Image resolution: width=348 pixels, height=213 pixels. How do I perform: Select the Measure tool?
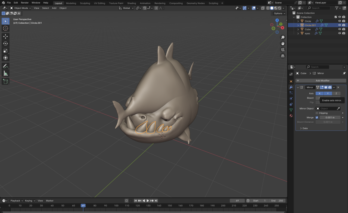[5, 73]
